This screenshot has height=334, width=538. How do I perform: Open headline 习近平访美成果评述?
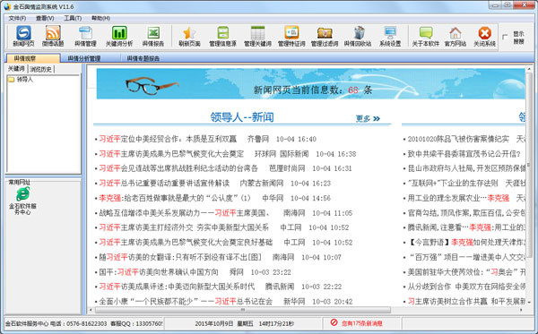point(177,287)
